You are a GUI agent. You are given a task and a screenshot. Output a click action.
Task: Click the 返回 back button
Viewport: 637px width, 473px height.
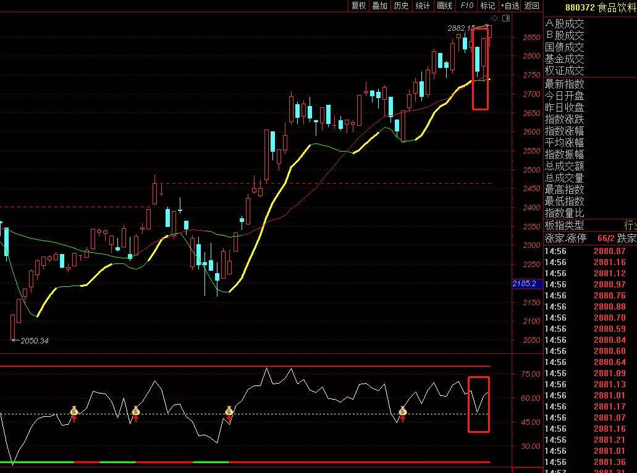[531, 6]
